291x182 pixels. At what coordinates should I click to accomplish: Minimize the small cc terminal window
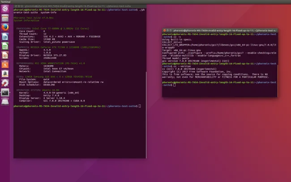[167, 30]
